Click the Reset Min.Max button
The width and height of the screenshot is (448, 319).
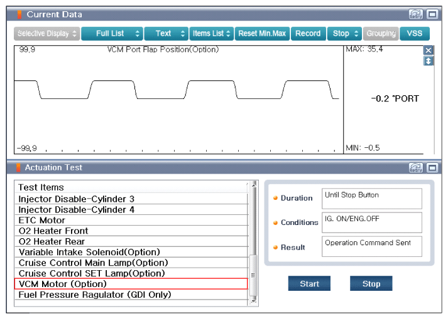point(262,34)
